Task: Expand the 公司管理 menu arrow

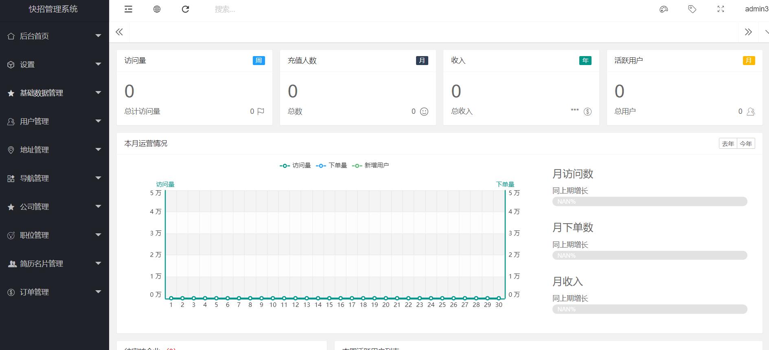Action: [98, 207]
